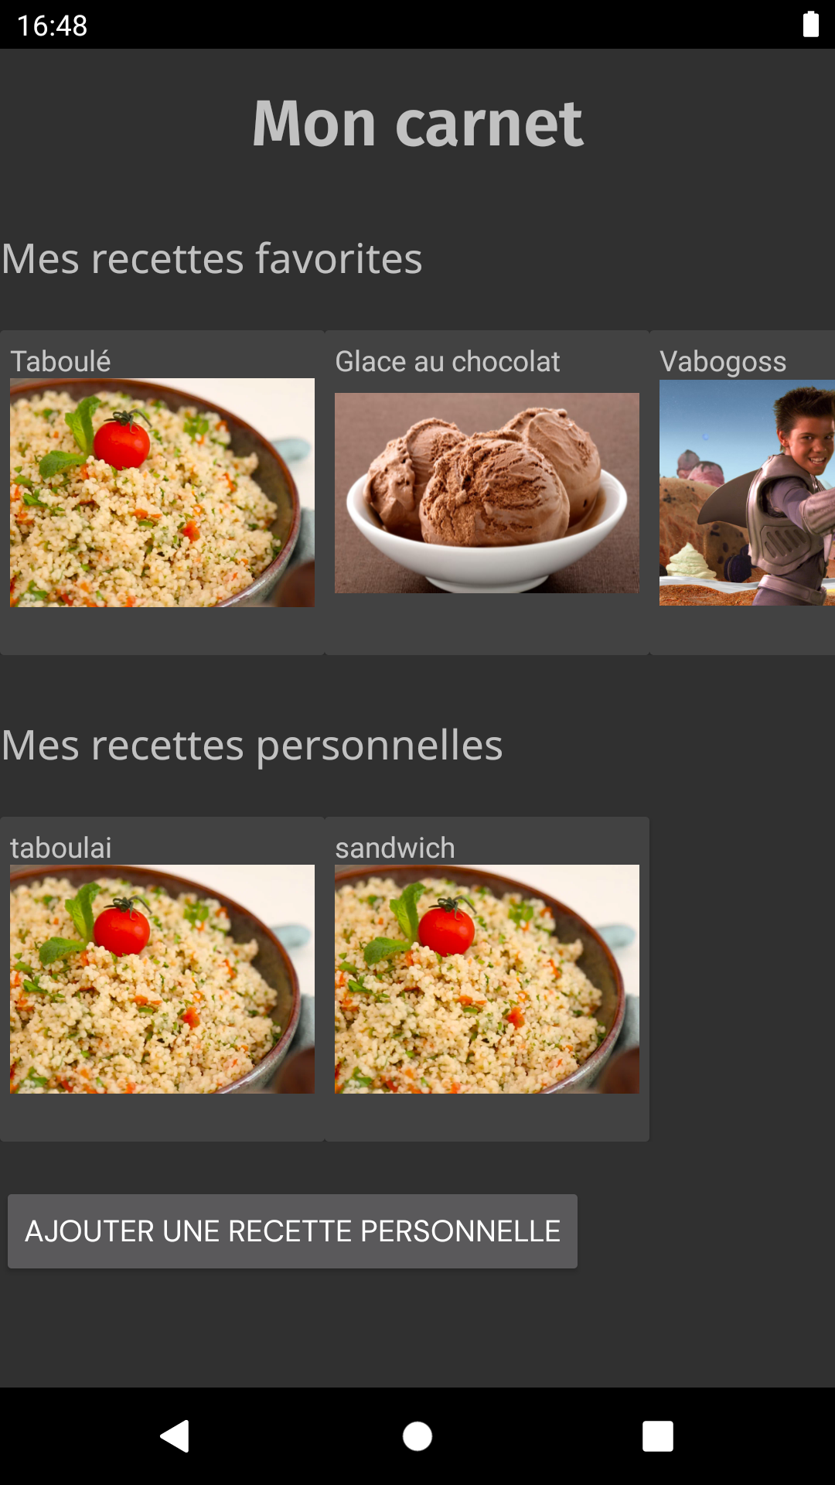Tap the battery icon in status bar
This screenshot has height=1485, width=835.
(810, 24)
